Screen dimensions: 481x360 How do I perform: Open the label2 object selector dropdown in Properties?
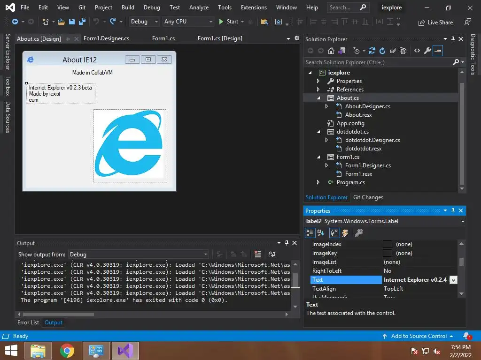pos(463,221)
